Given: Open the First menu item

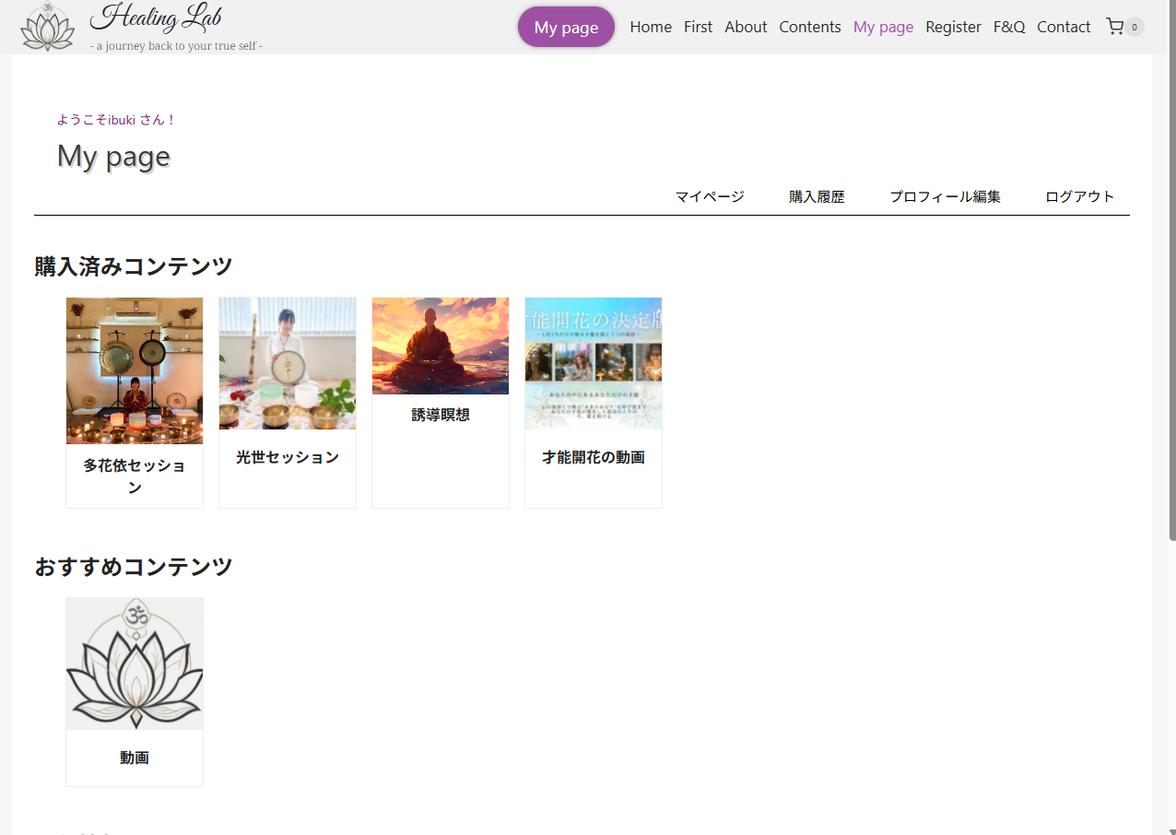Looking at the screenshot, I should point(698,27).
